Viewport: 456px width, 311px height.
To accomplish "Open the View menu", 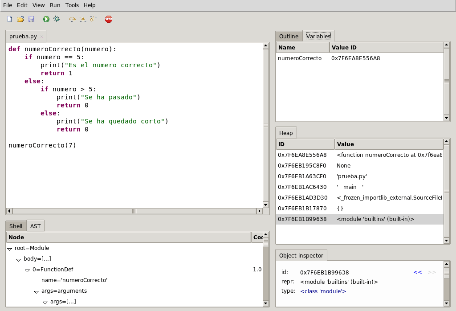I will [x=38, y=5].
